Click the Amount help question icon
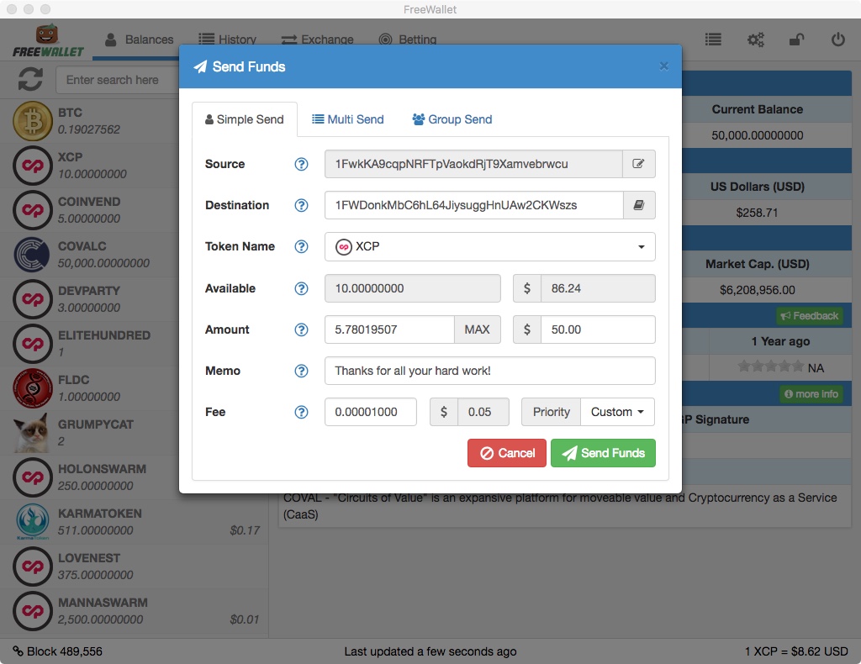 (301, 329)
